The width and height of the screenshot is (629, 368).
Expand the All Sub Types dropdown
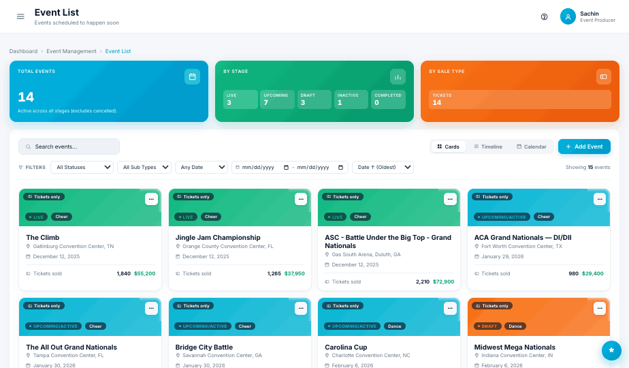(144, 167)
